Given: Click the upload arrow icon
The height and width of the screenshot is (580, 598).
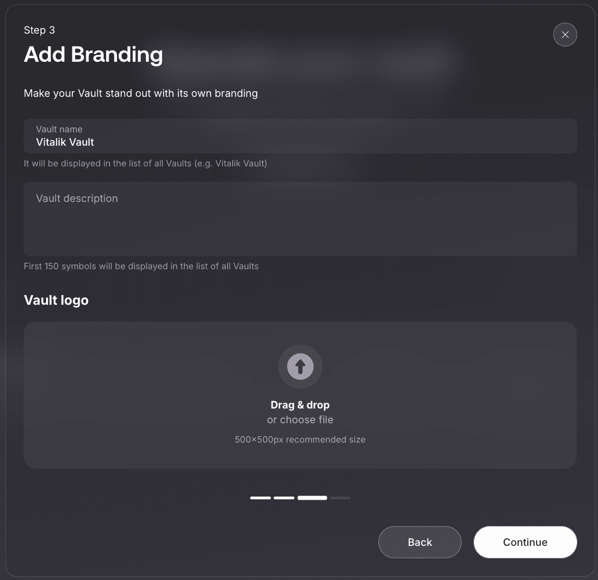Looking at the screenshot, I should pyautogui.click(x=300, y=367).
